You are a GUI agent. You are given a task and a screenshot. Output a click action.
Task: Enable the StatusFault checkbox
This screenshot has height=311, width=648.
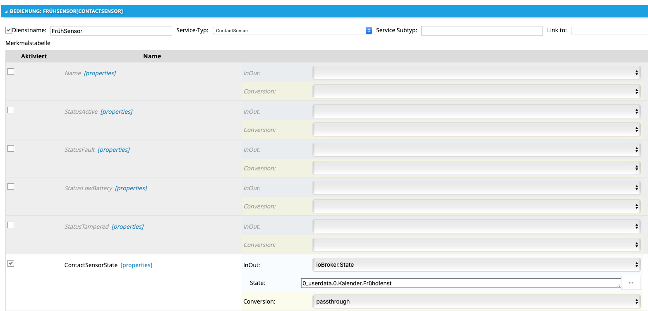[x=11, y=148]
